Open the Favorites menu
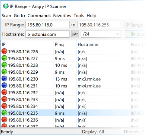The height and width of the screenshot is (135, 149). (x=62, y=16)
